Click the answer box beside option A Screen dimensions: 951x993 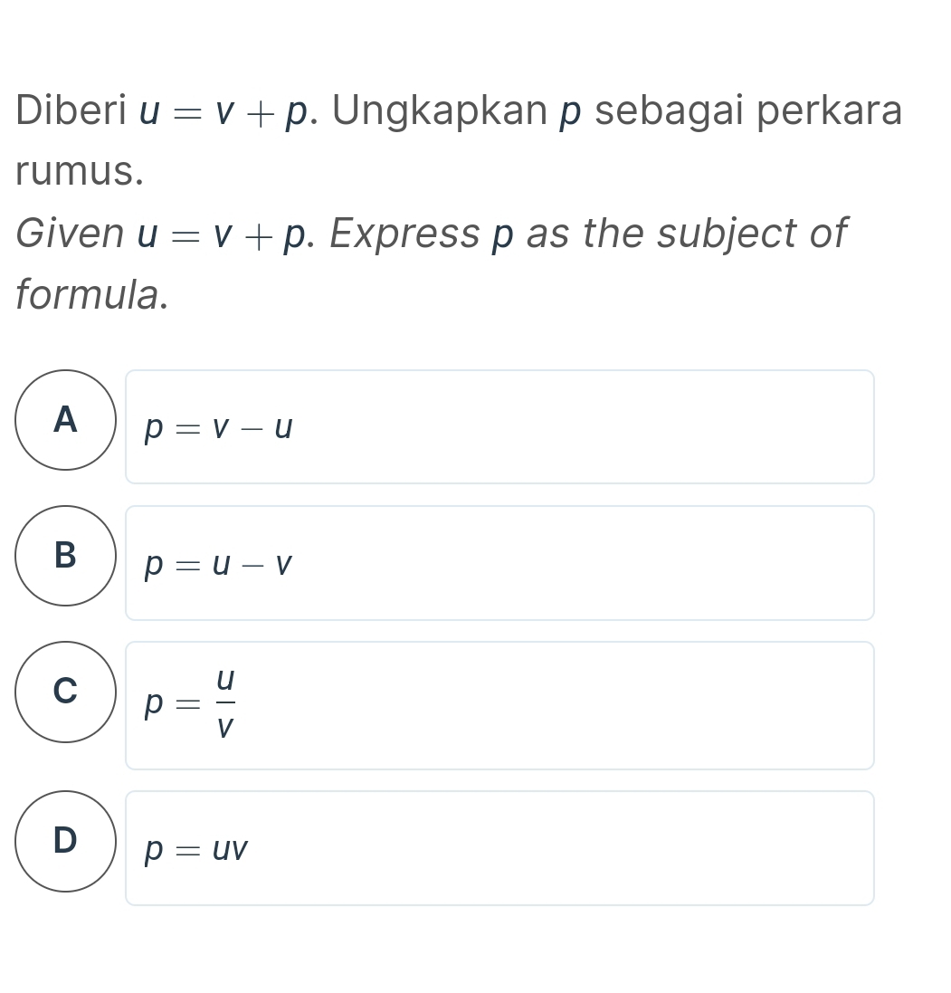coord(500,426)
